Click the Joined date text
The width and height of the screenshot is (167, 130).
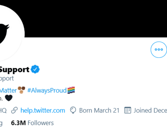(150, 110)
